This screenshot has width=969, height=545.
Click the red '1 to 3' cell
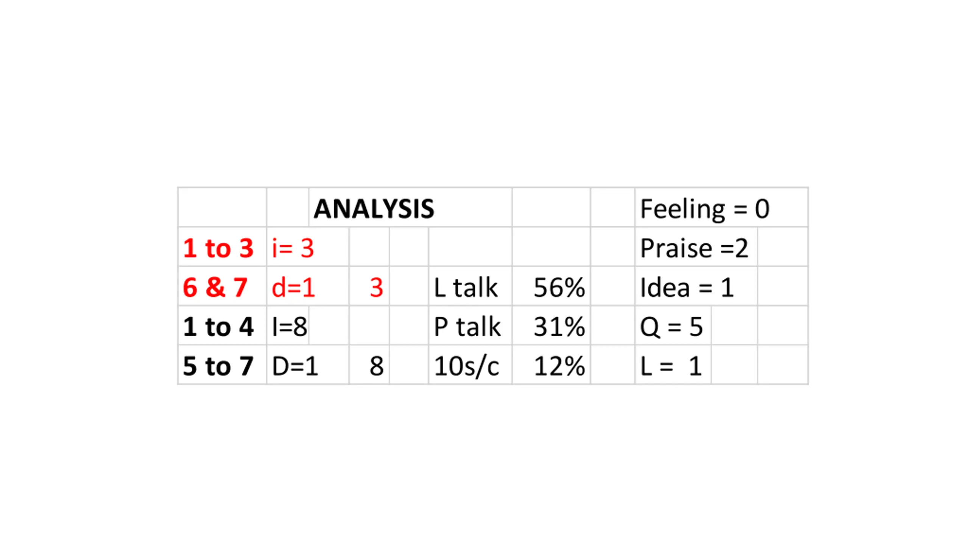pos(222,247)
